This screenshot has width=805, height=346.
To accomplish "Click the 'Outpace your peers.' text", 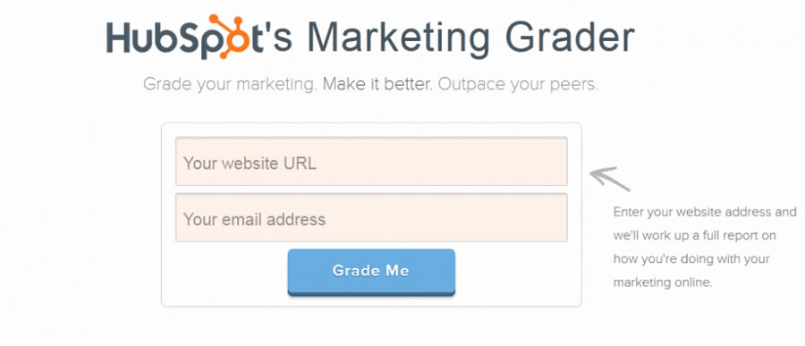I will pos(518,85).
